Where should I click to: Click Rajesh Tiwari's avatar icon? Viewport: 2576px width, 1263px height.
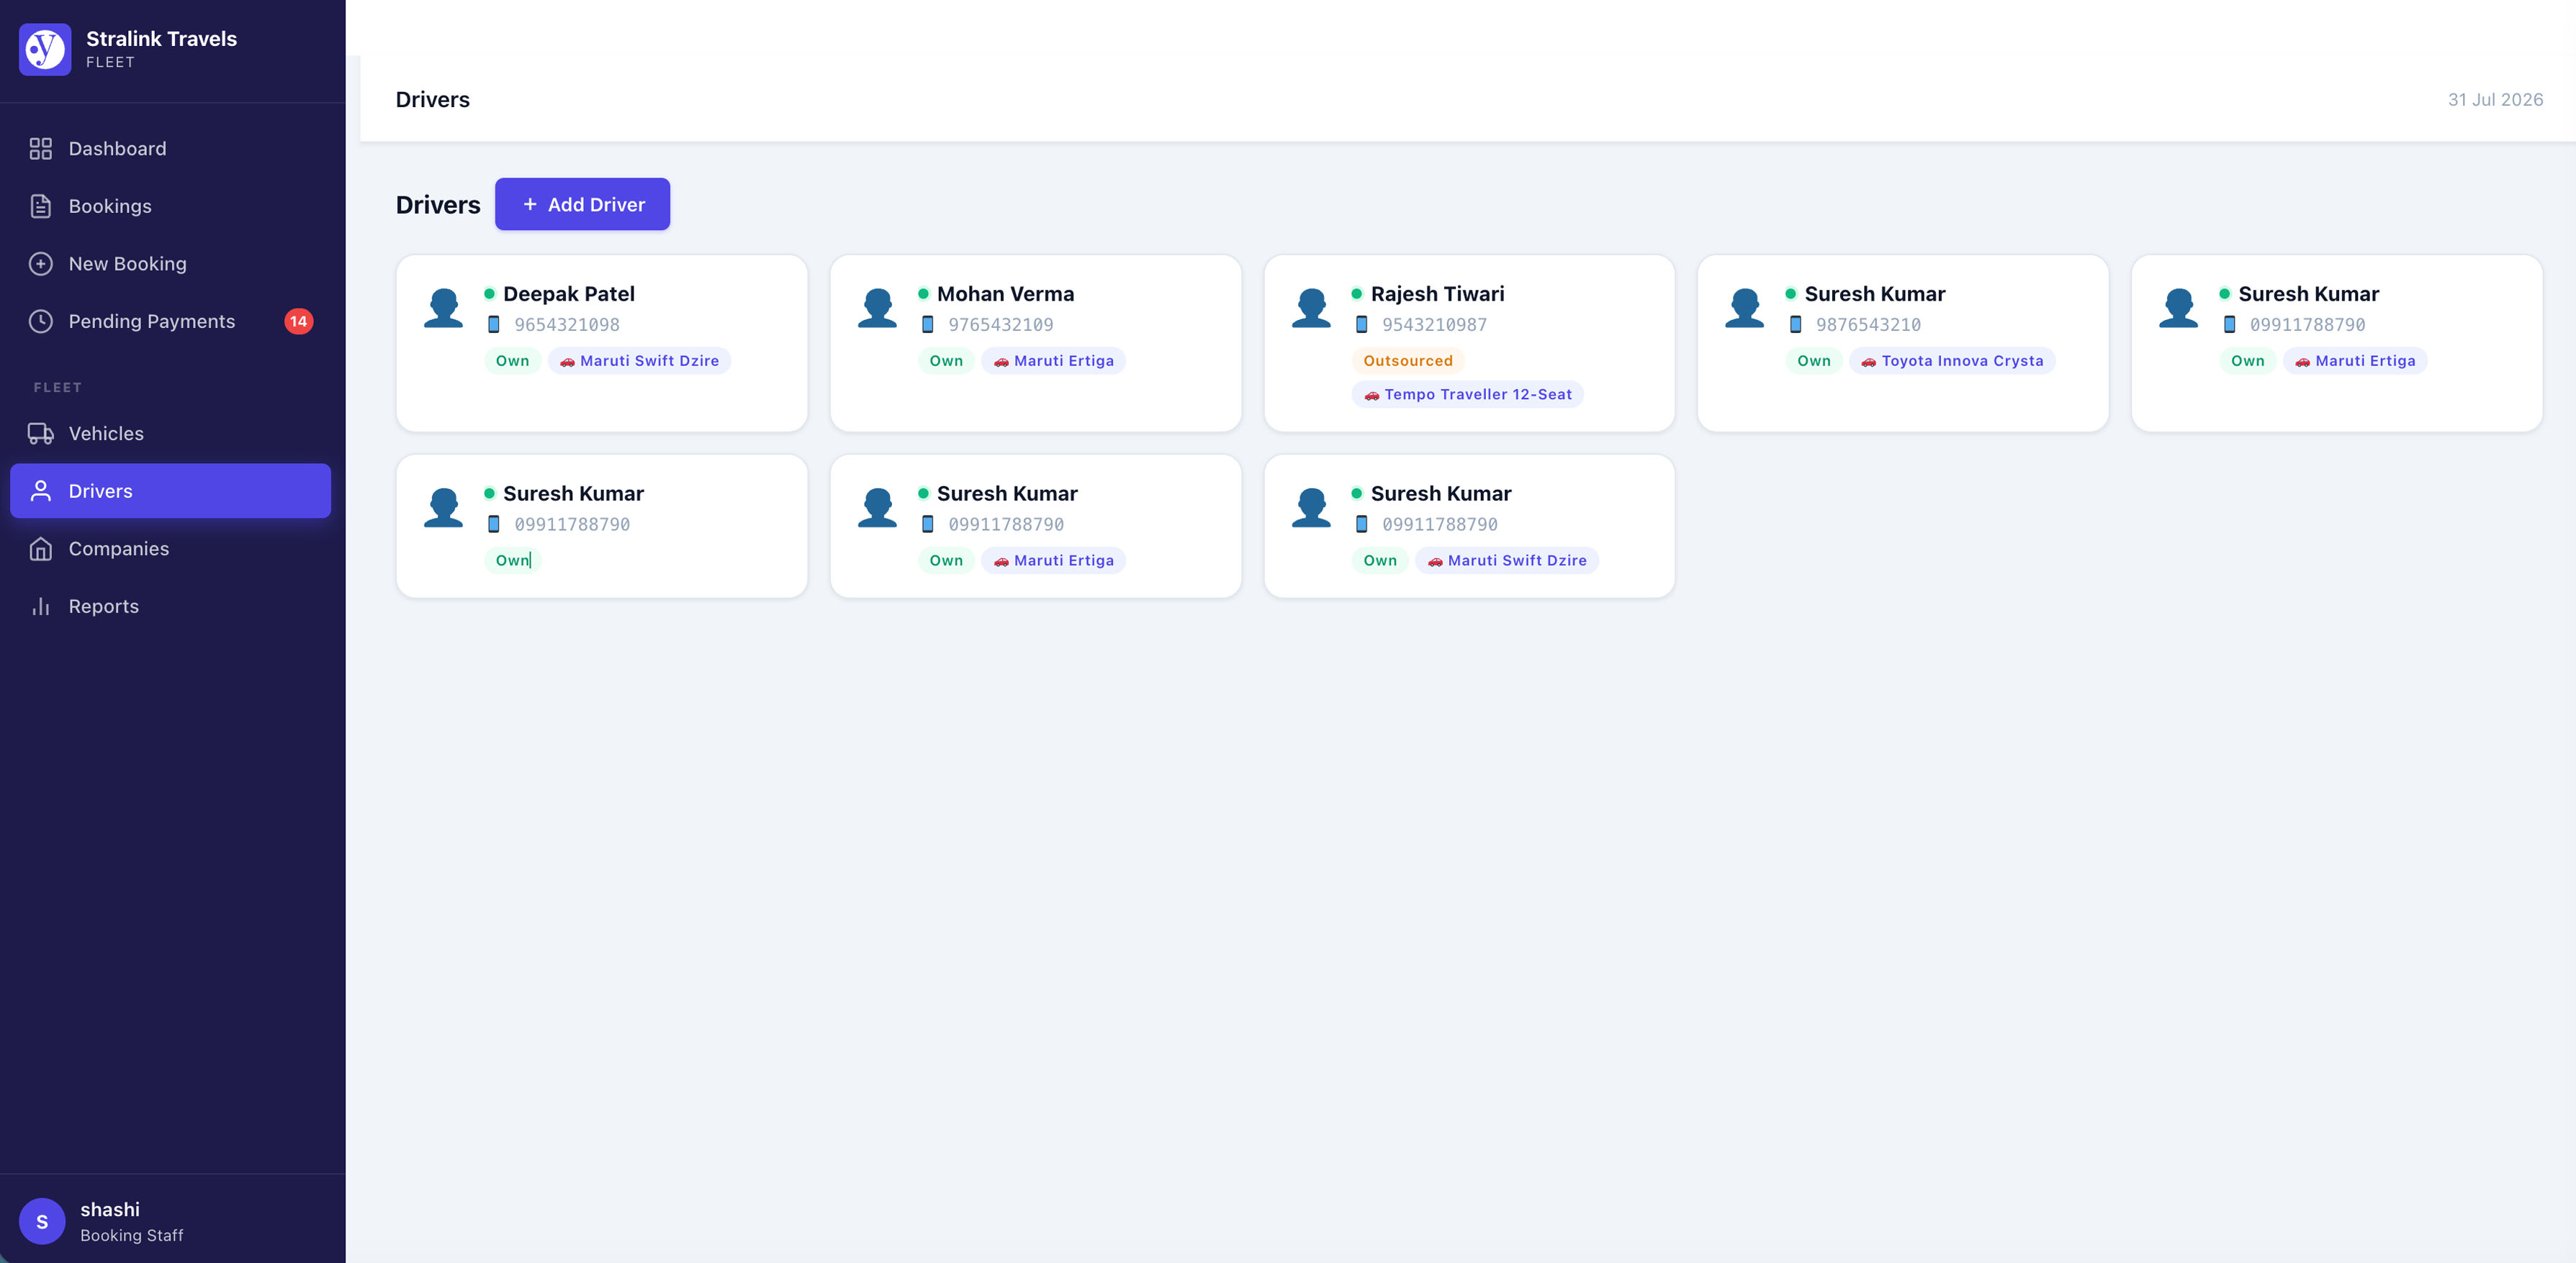pos(1311,308)
